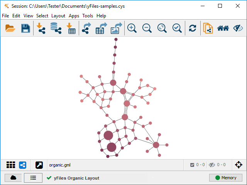Open the Apps menu
The height and width of the screenshot is (185, 247).
[74, 16]
